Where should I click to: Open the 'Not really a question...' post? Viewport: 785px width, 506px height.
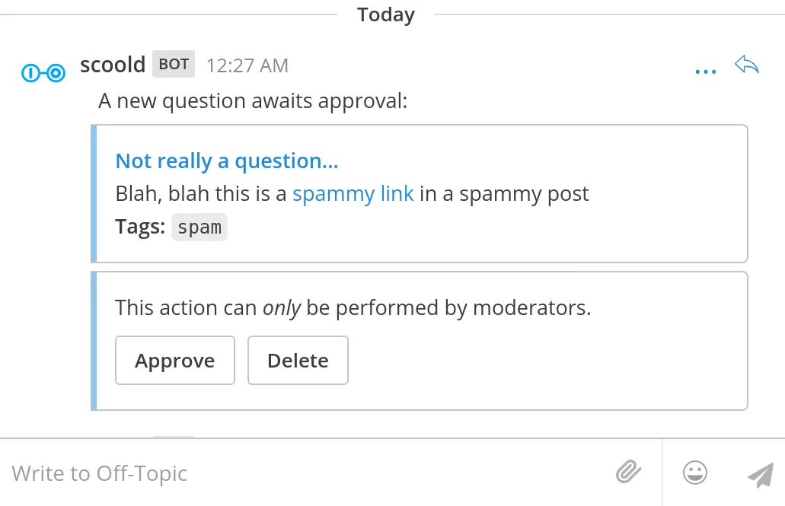click(x=226, y=161)
